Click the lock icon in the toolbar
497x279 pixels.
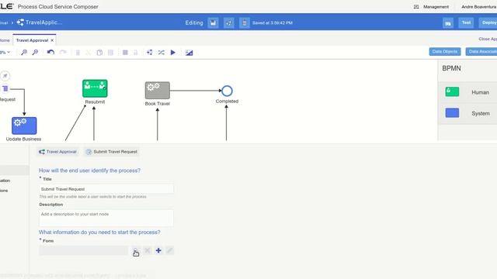[136, 53]
